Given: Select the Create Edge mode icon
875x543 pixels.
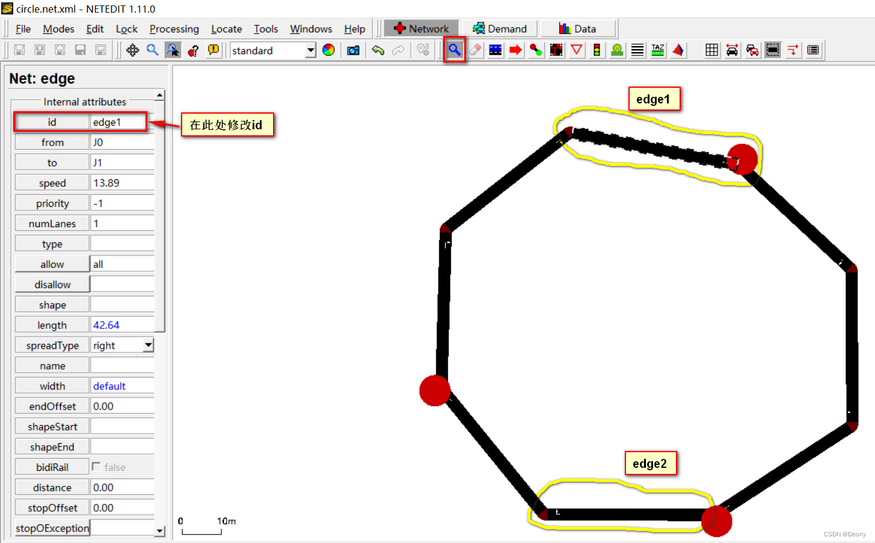Looking at the screenshot, I should [536, 50].
